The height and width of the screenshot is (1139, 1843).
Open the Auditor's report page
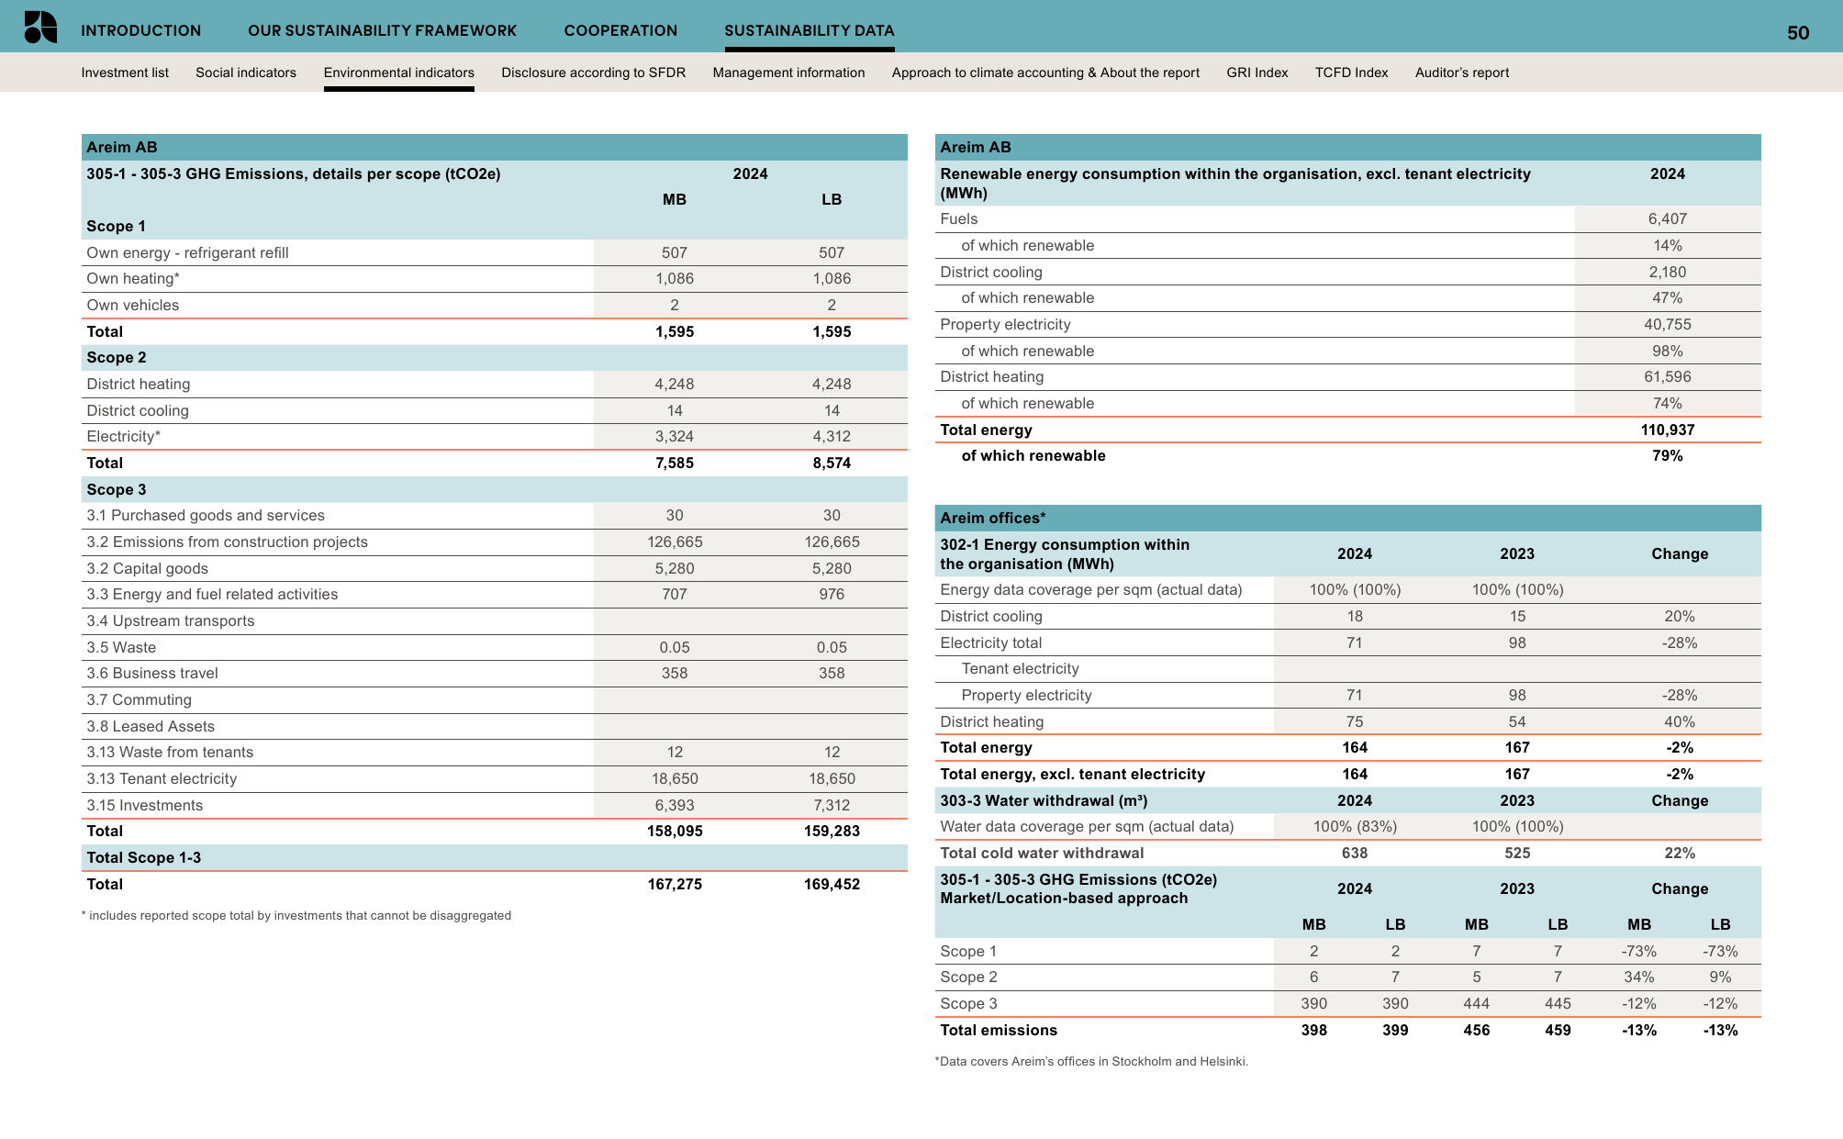point(1461,73)
